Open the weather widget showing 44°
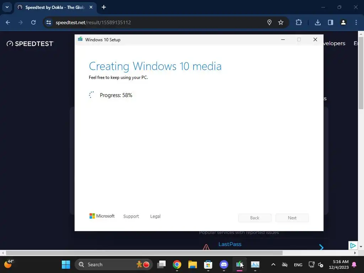Viewport: 364px width, 273px height. click(x=9, y=264)
